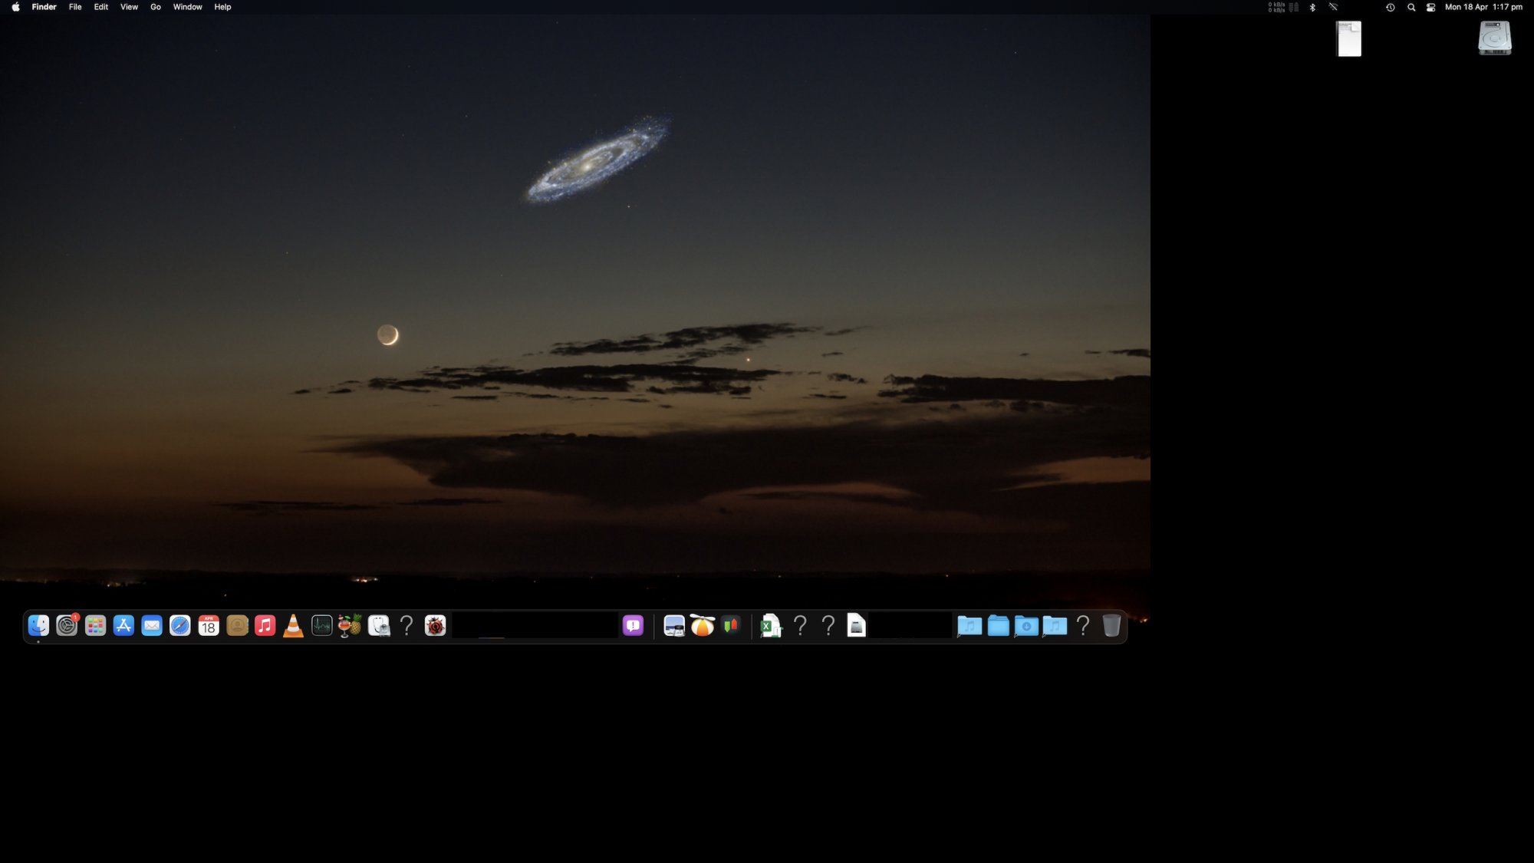1534x863 pixels.
Task: Open the Excel document in dock
Action: click(769, 627)
